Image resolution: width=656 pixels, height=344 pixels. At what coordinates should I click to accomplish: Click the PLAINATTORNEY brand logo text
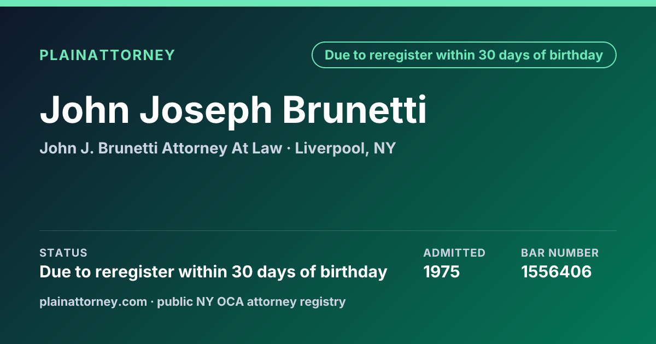107,55
